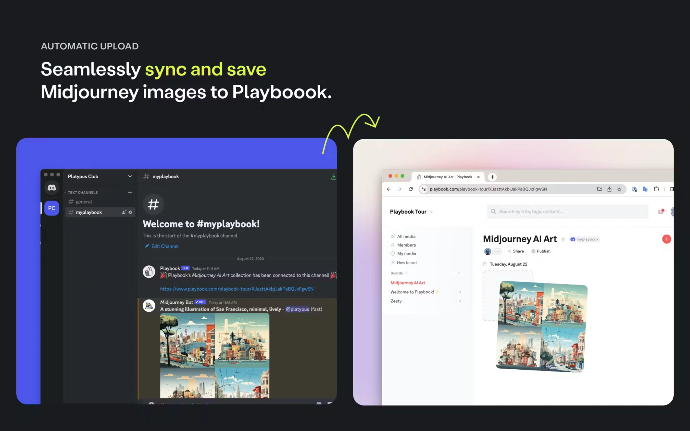Open the San Francisco image thumbnail in Playbook
The height and width of the screenshot is (431, 690).
pyautogui.click(x=541, y=327)
